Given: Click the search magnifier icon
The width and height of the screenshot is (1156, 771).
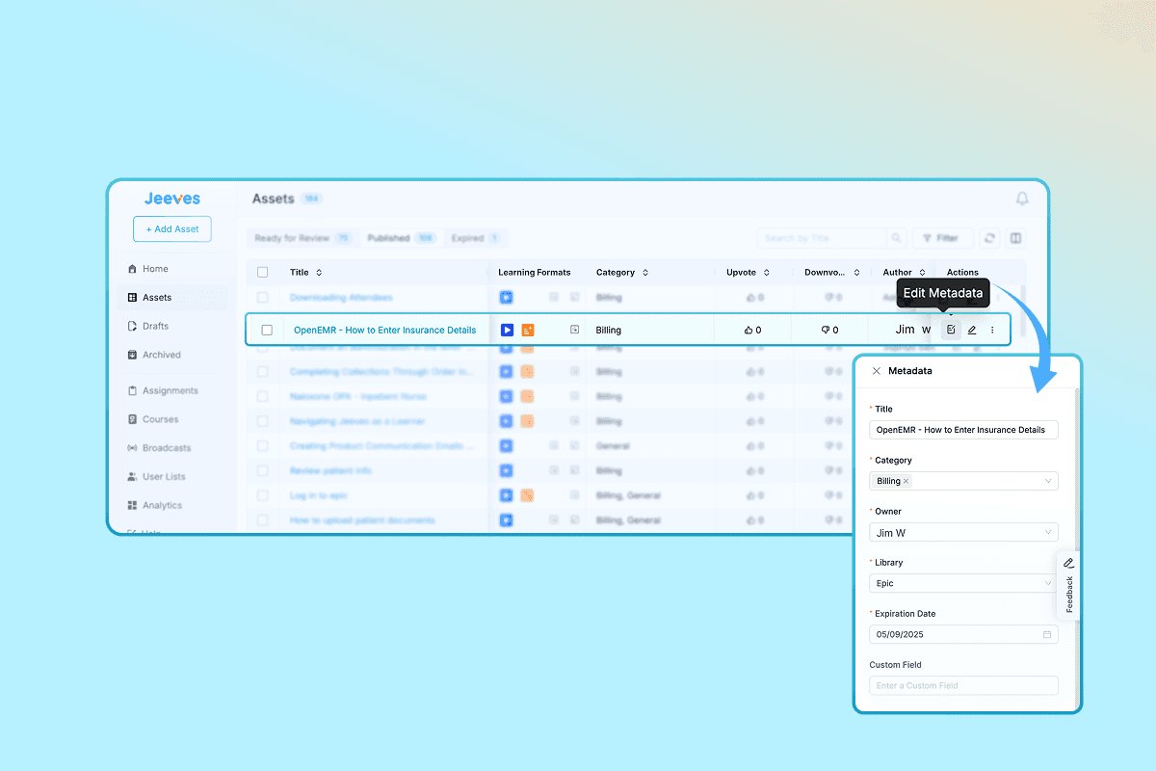Looking at the screenshot, I should click(x=897, y=238).
